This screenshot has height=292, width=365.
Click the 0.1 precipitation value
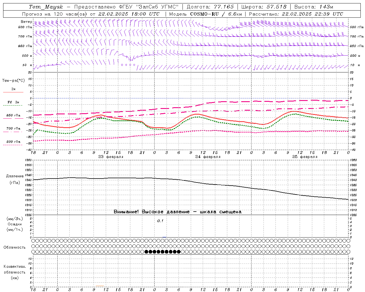click(160, 221)
